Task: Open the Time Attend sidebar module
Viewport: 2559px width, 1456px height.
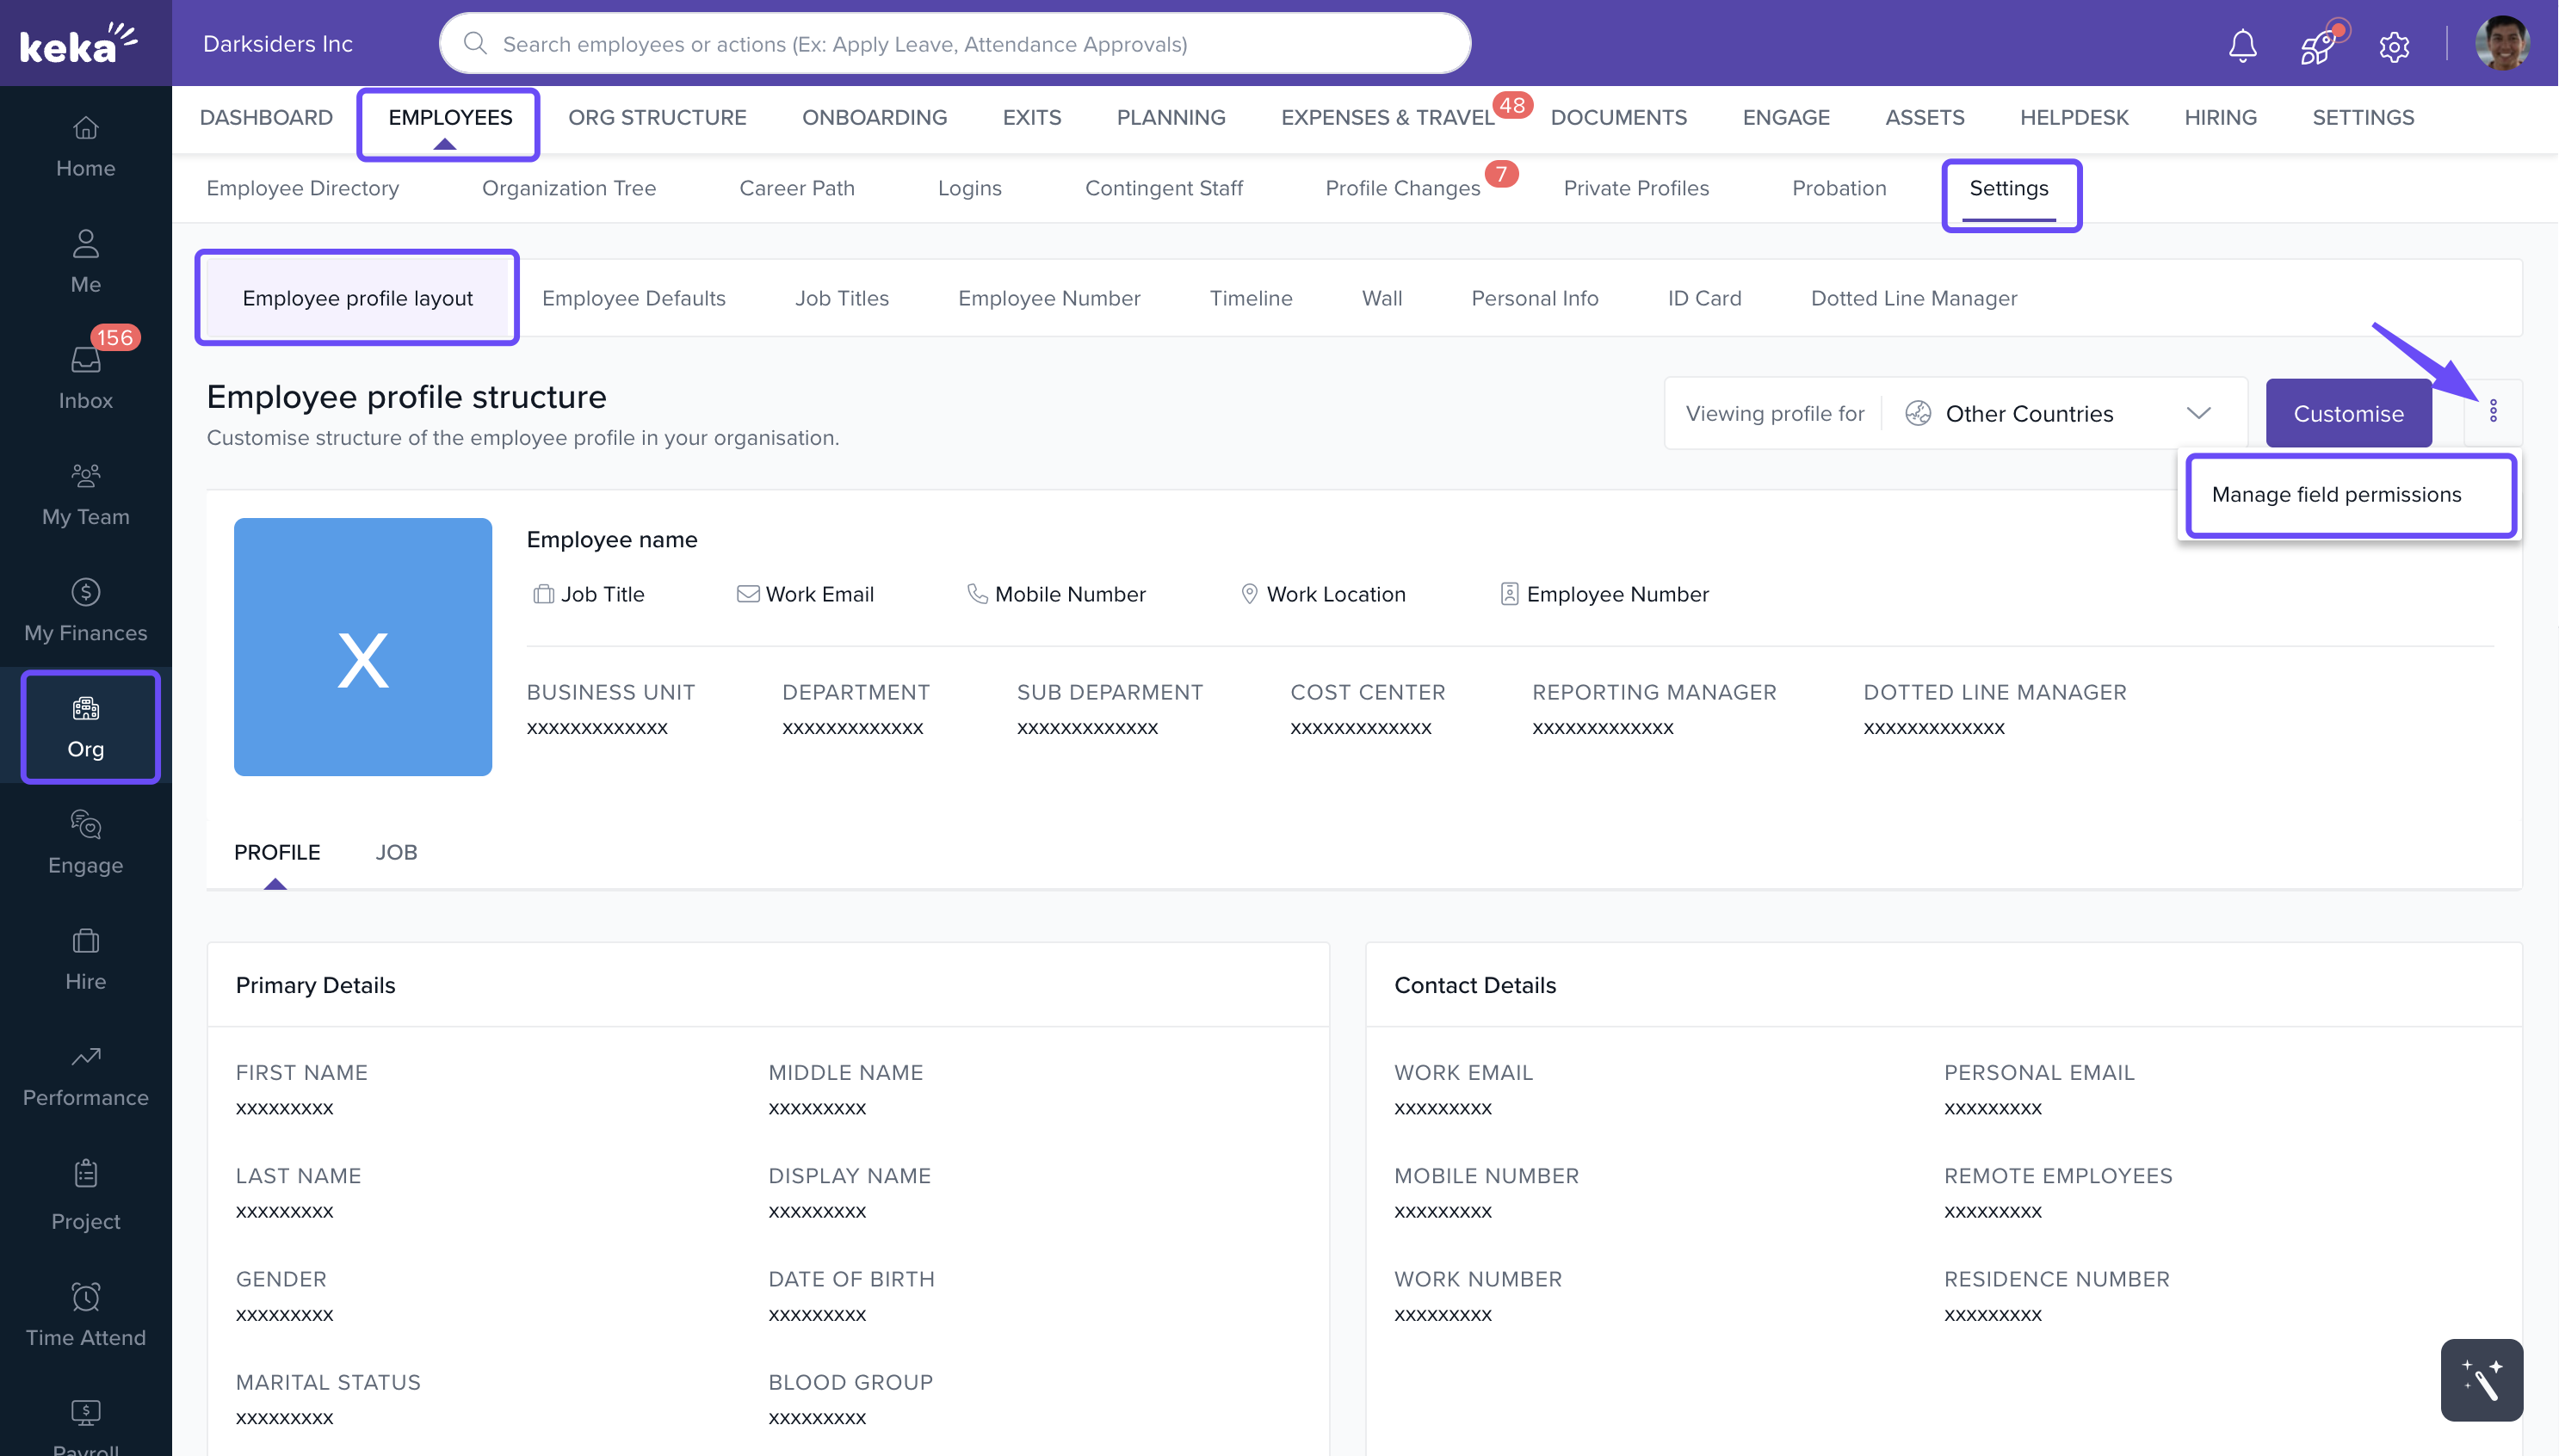Action: 86,1314
